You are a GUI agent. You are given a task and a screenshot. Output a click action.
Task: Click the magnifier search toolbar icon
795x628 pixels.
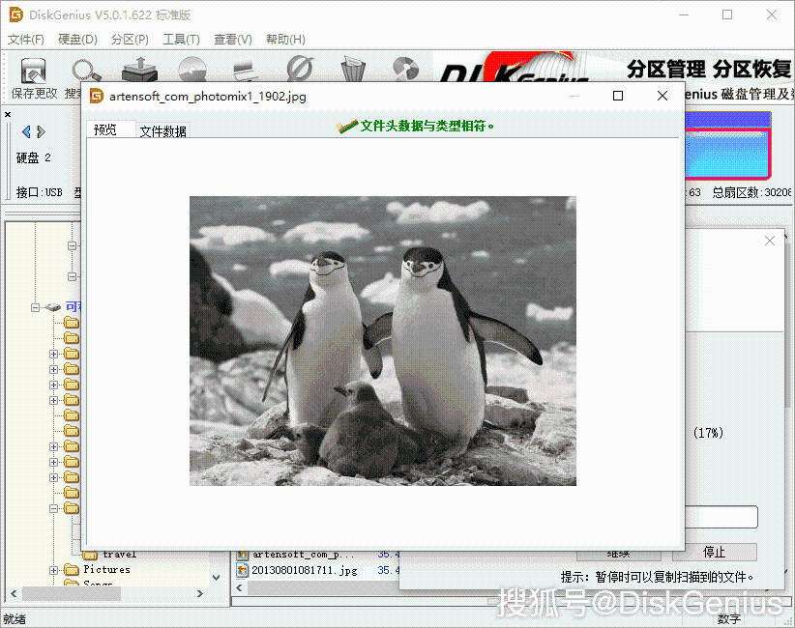tap(86, 71)
